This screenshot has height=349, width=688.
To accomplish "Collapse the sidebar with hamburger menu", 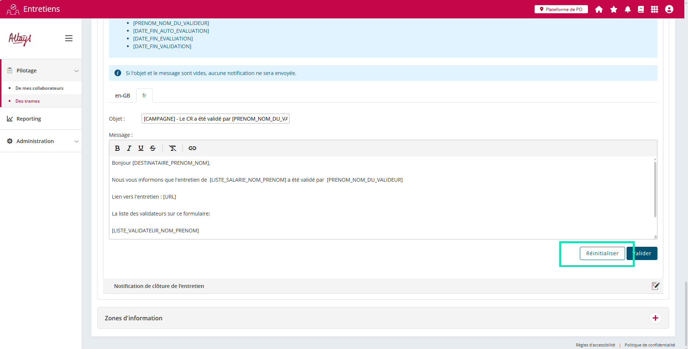I will [69, 38].
